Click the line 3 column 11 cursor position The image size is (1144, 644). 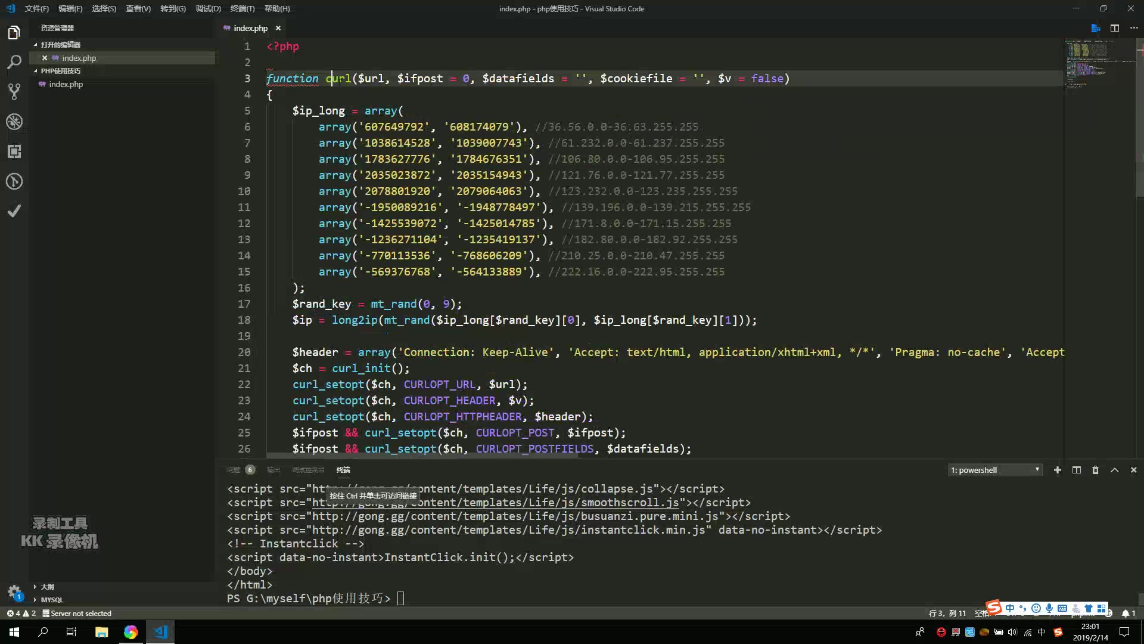click(947, 613)
